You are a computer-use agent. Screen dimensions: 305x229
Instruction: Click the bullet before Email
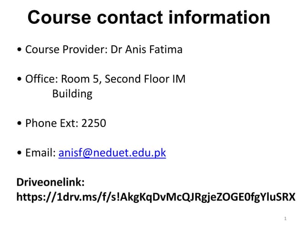[x=19, y=154]
